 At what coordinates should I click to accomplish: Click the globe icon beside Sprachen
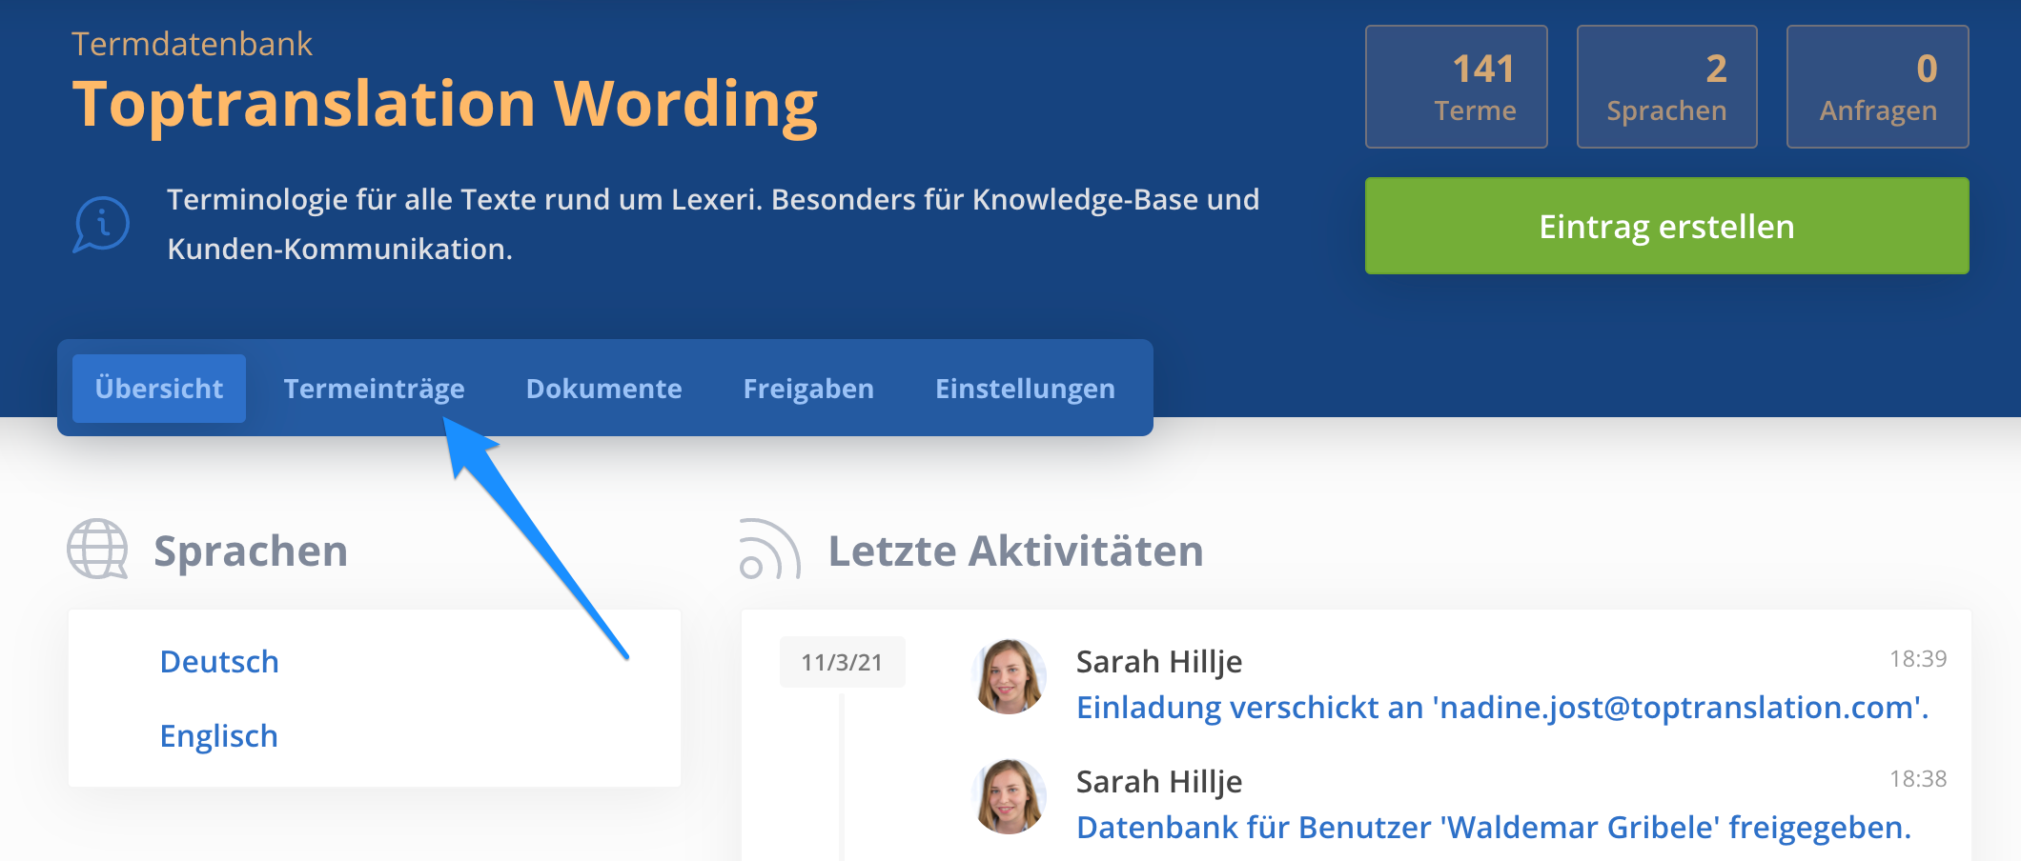coord(97,550)
